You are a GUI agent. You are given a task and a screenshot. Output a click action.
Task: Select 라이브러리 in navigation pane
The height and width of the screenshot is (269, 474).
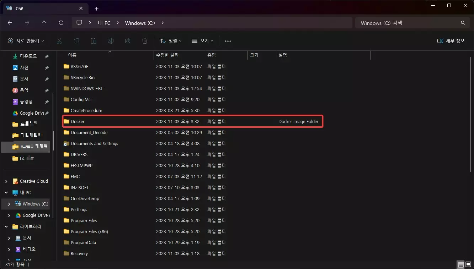pyautogui.click(x=30, y=226)
